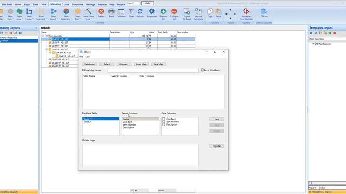Click the New Area ribbon icon
The image size is (346, 194).
(19, 11)
